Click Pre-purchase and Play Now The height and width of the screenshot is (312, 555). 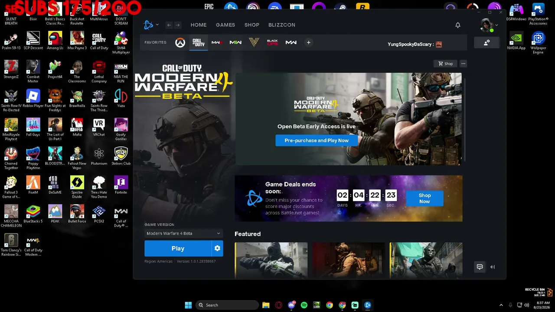(317, 140)
